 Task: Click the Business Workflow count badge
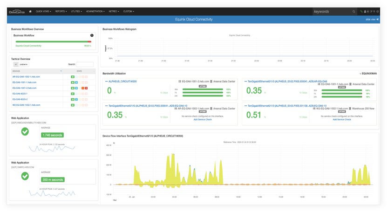pyautogui.click(x=92, y=35)
